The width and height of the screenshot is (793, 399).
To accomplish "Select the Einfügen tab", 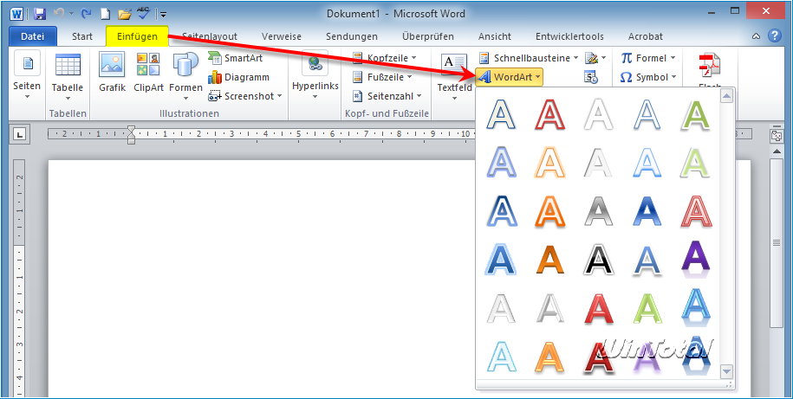I will pos(137,36).
